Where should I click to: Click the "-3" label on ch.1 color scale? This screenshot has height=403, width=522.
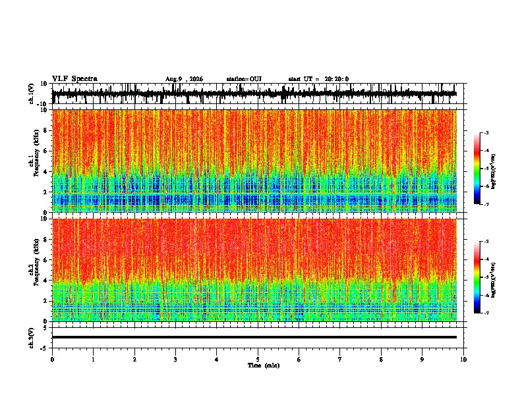(x=486, y=133)
